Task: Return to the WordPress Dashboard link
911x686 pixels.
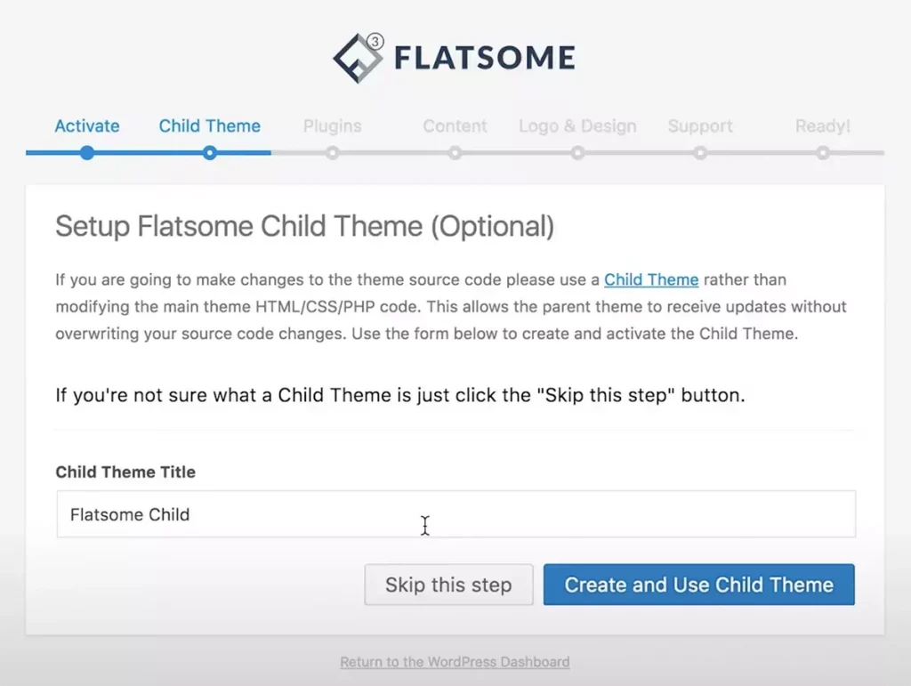Action: (x=455, y=662)
